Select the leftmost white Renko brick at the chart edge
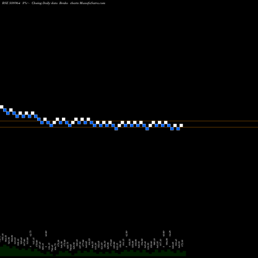Screen dimensions: 258x258 point(2,107)
